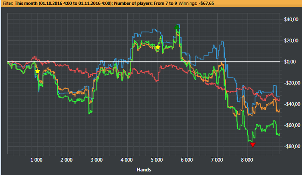The width and height of the screenshot is (302, 175).
Task: Click the $0,00 axis label
Action: coord(290,62)
